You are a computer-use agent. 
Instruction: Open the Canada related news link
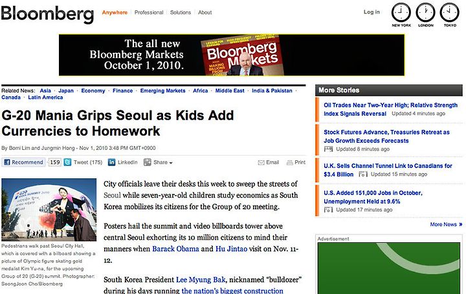[11, 98]
